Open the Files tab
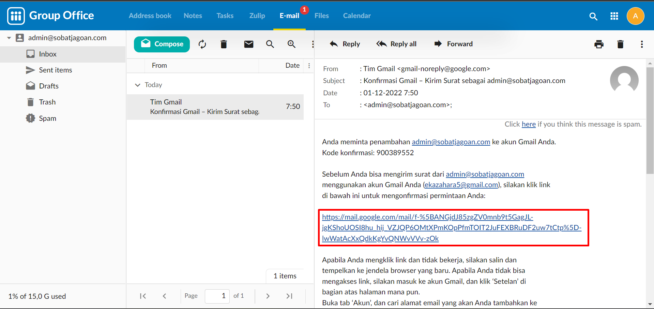Screen dimensions: 654x309 tap(322, 16)
